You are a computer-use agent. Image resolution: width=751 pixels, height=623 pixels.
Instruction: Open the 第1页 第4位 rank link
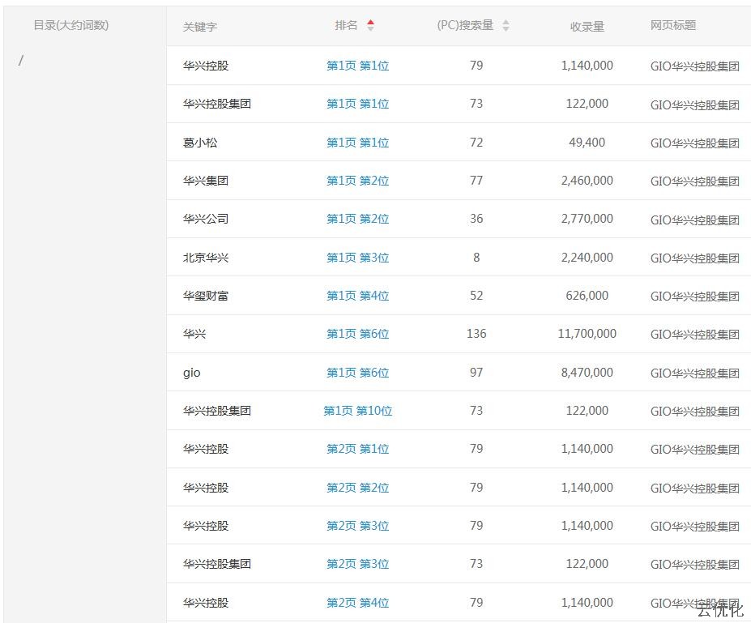click(358, 296)
